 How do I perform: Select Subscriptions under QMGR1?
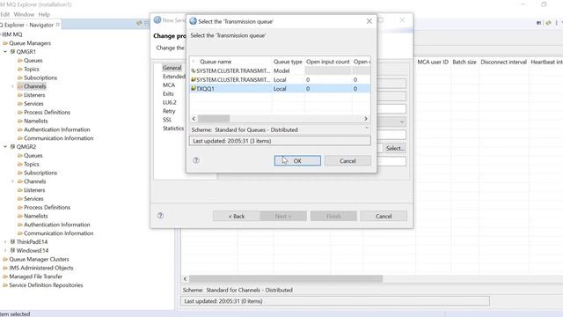click(40, 77)
